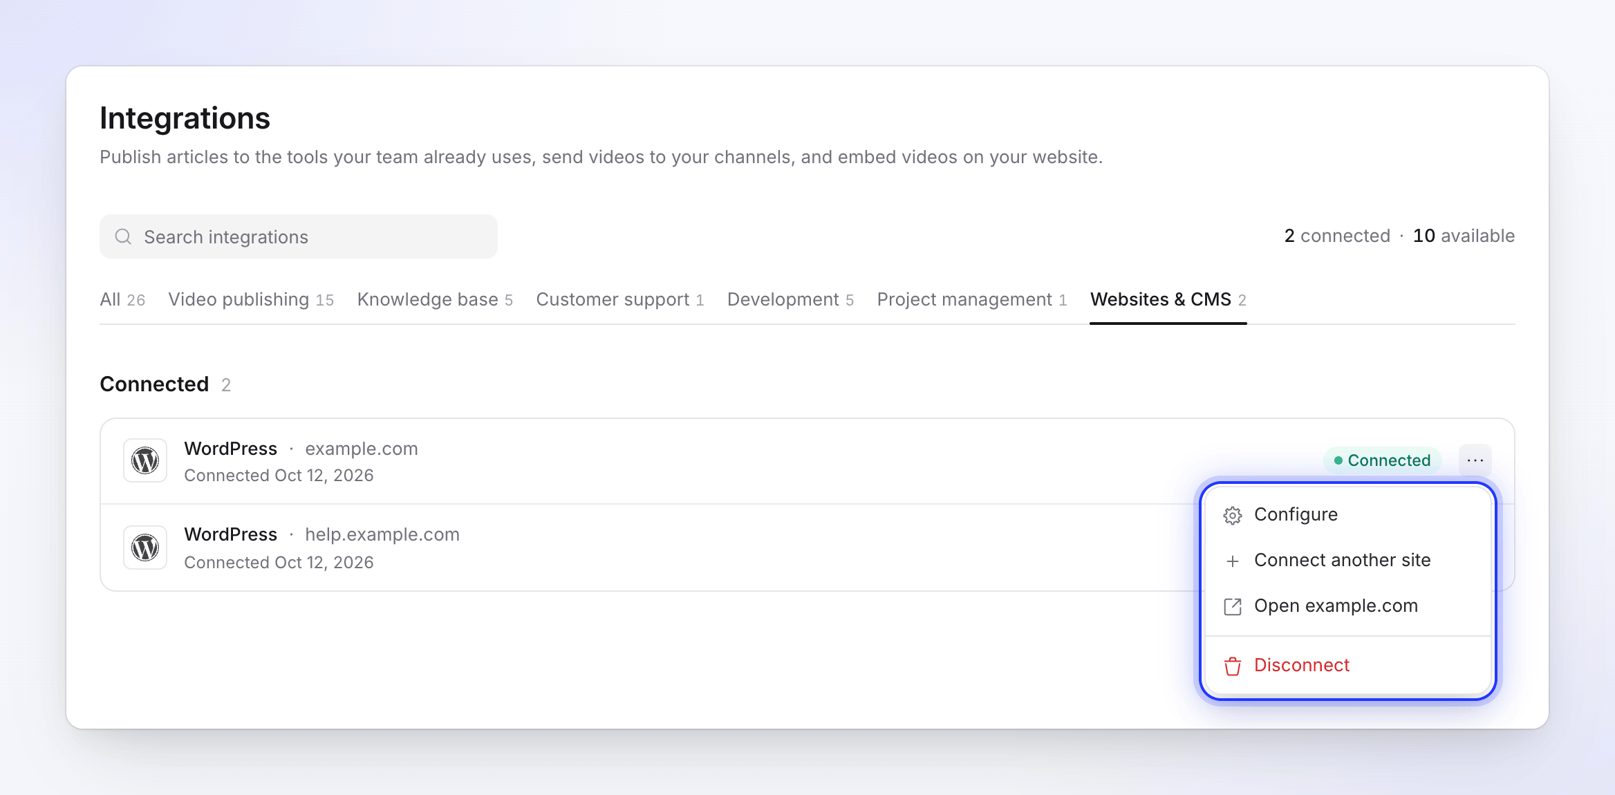The height and width of the screenshot is (795, 1615).
Task: Click the example.com domain text
Action: 362,449
